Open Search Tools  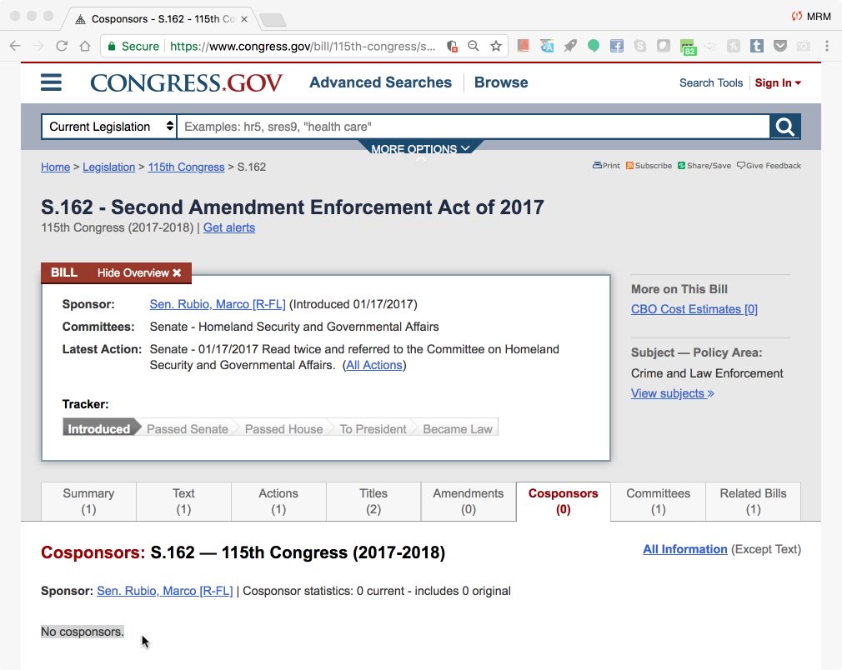711,82
